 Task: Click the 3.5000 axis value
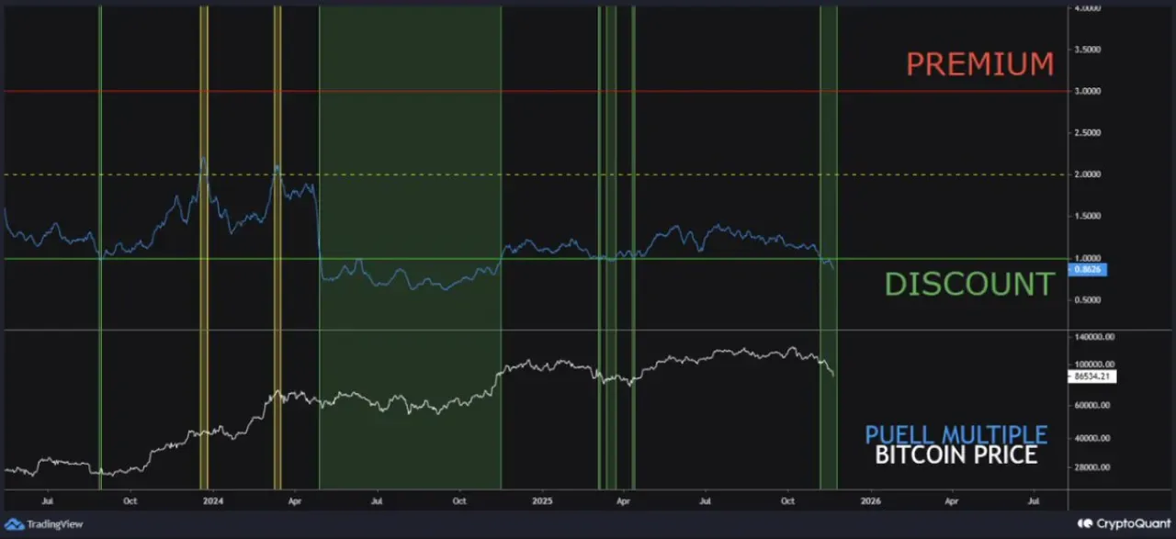[x=1086, y=50]
